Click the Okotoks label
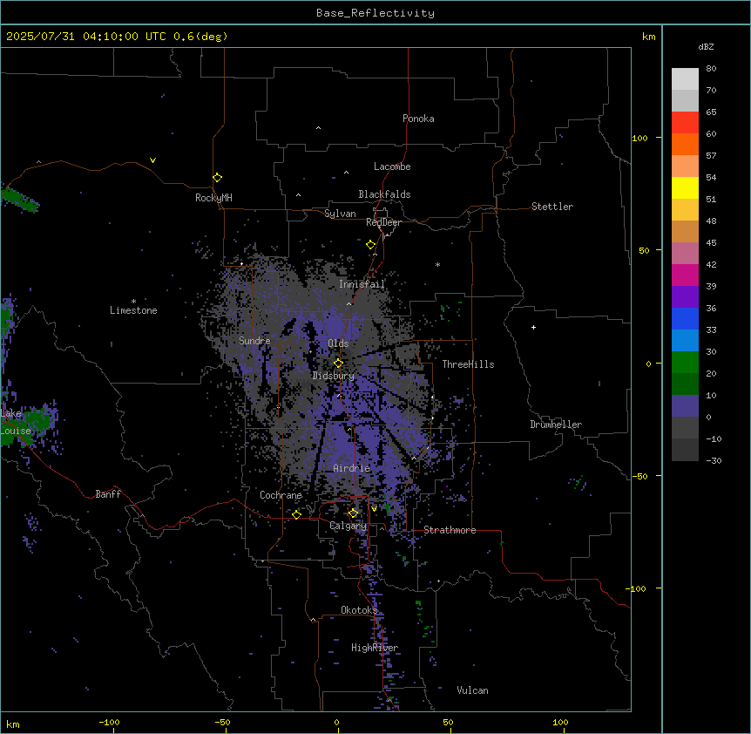The width and height of the screenshot is (751, 734). point(359,610)
